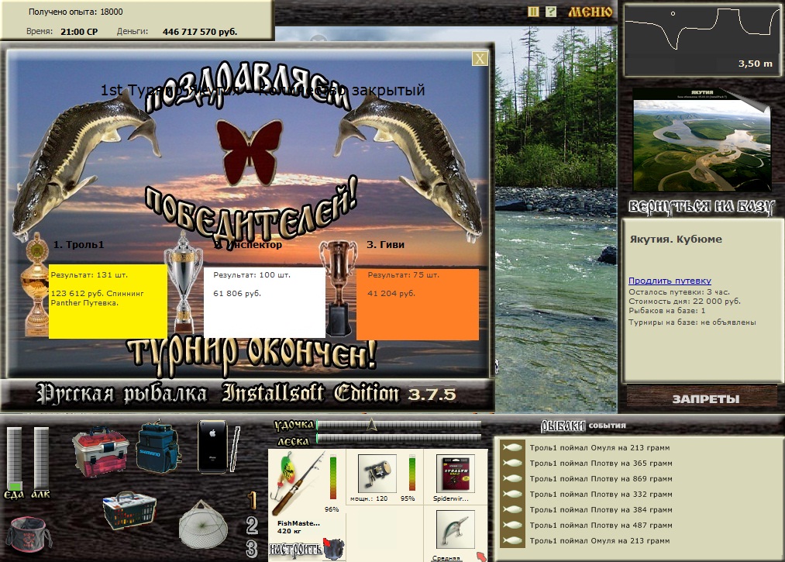Click the bronze third-place cup
Image resolution: width=785 pixels, height=562 pixels.
339,289
